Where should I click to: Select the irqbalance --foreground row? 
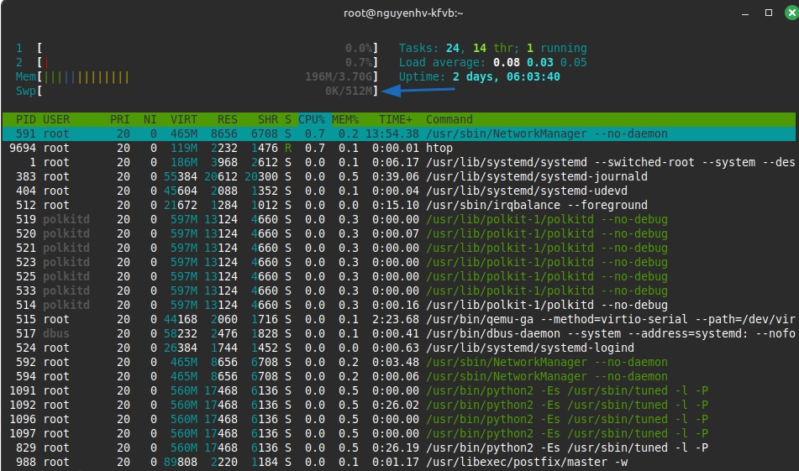point(398,205)
